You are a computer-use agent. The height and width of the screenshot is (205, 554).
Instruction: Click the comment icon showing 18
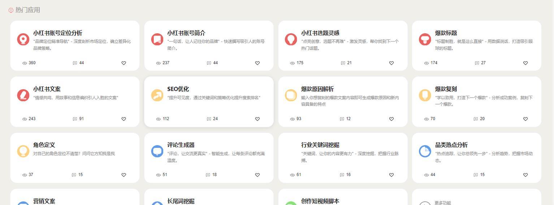[208, 175]
